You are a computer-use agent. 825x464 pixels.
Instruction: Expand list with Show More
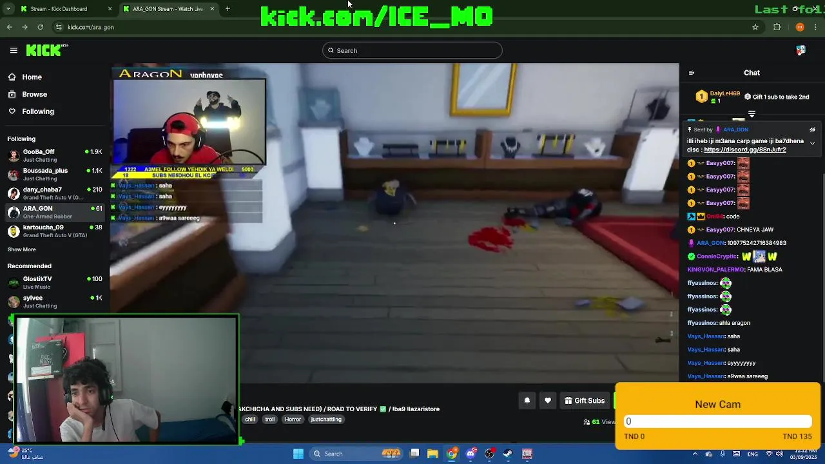tap(22, 249)
